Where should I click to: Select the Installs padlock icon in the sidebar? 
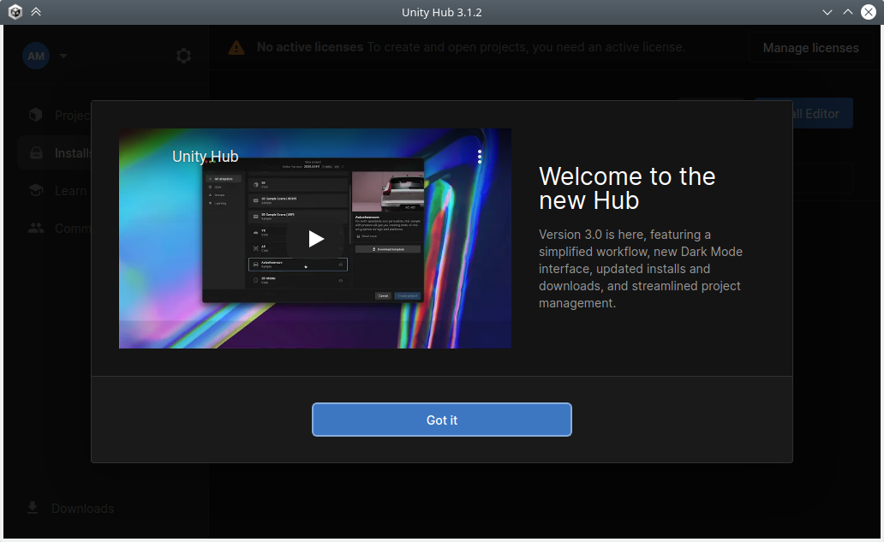(35, 152)
